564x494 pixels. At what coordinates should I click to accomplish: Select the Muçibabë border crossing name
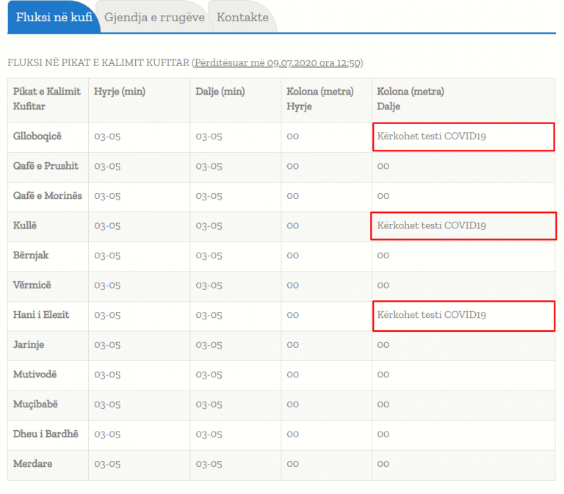tap(35, 404)
